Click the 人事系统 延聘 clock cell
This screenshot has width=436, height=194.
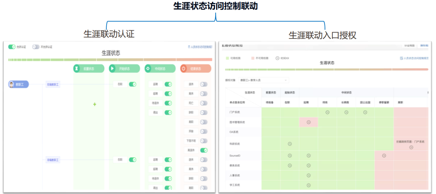click(309, 175)
